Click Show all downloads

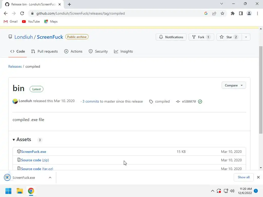tap(243, 177)
